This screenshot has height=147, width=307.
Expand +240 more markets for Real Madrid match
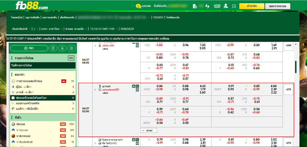[288, 45]
